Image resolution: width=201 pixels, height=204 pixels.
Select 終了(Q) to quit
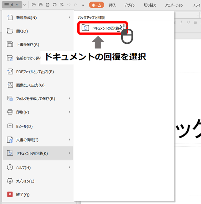pos(38,194)
